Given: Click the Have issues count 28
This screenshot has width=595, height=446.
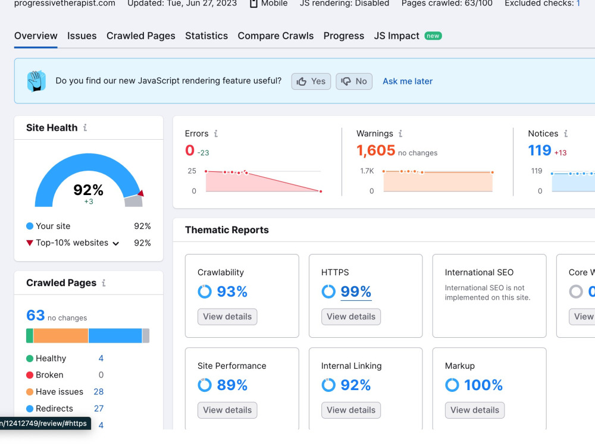Looking at the screenshot, I should pyautogui.click(x=99, y=392).
